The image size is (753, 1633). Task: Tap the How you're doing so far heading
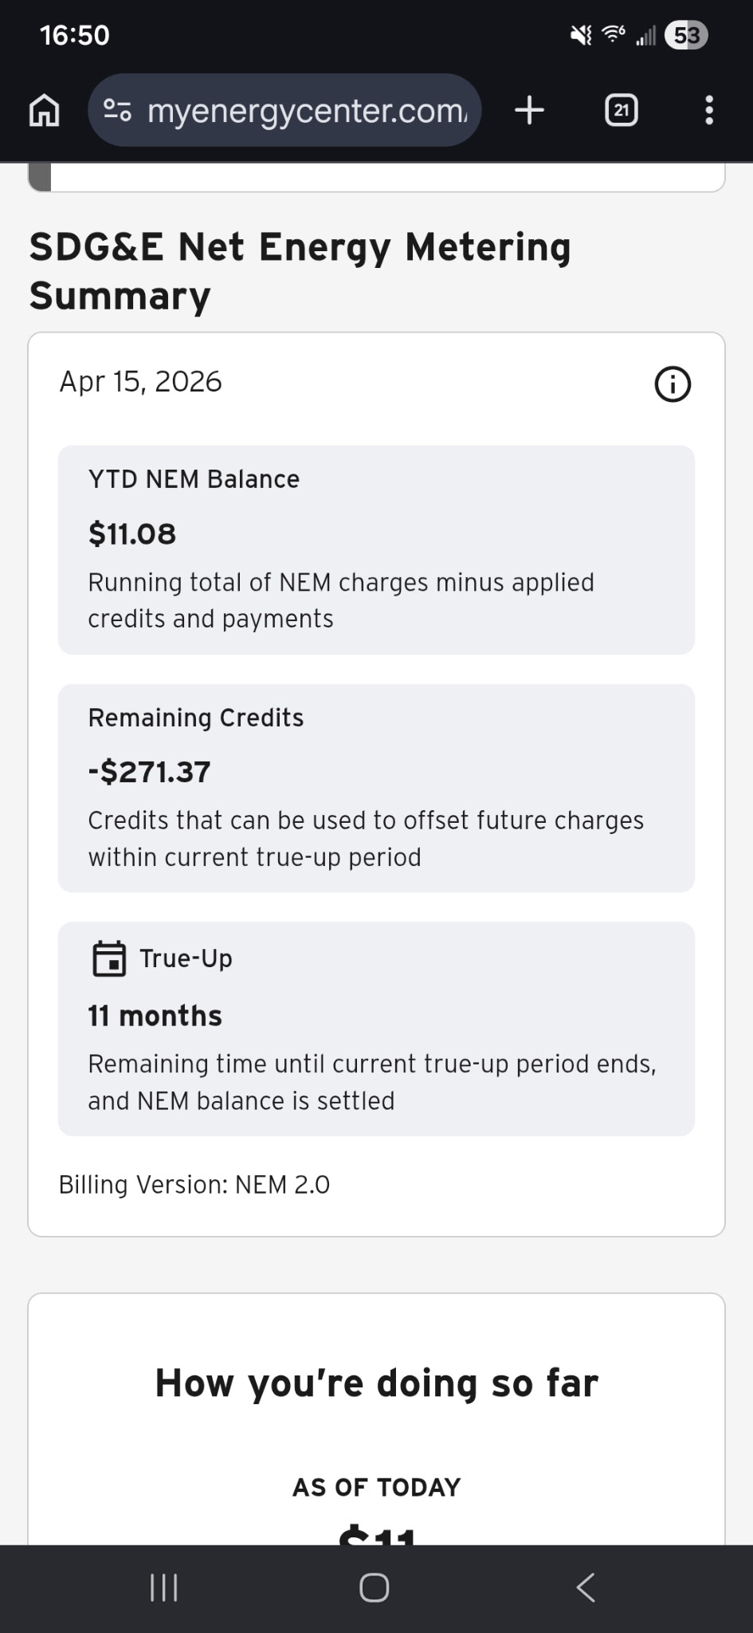(x=376, y=1383)
